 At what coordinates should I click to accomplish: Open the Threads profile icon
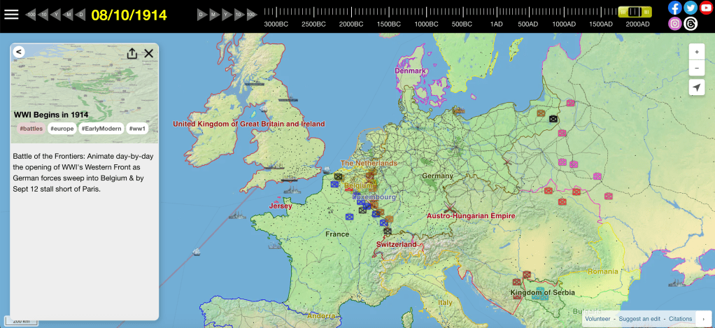click(x=691, y=24)
